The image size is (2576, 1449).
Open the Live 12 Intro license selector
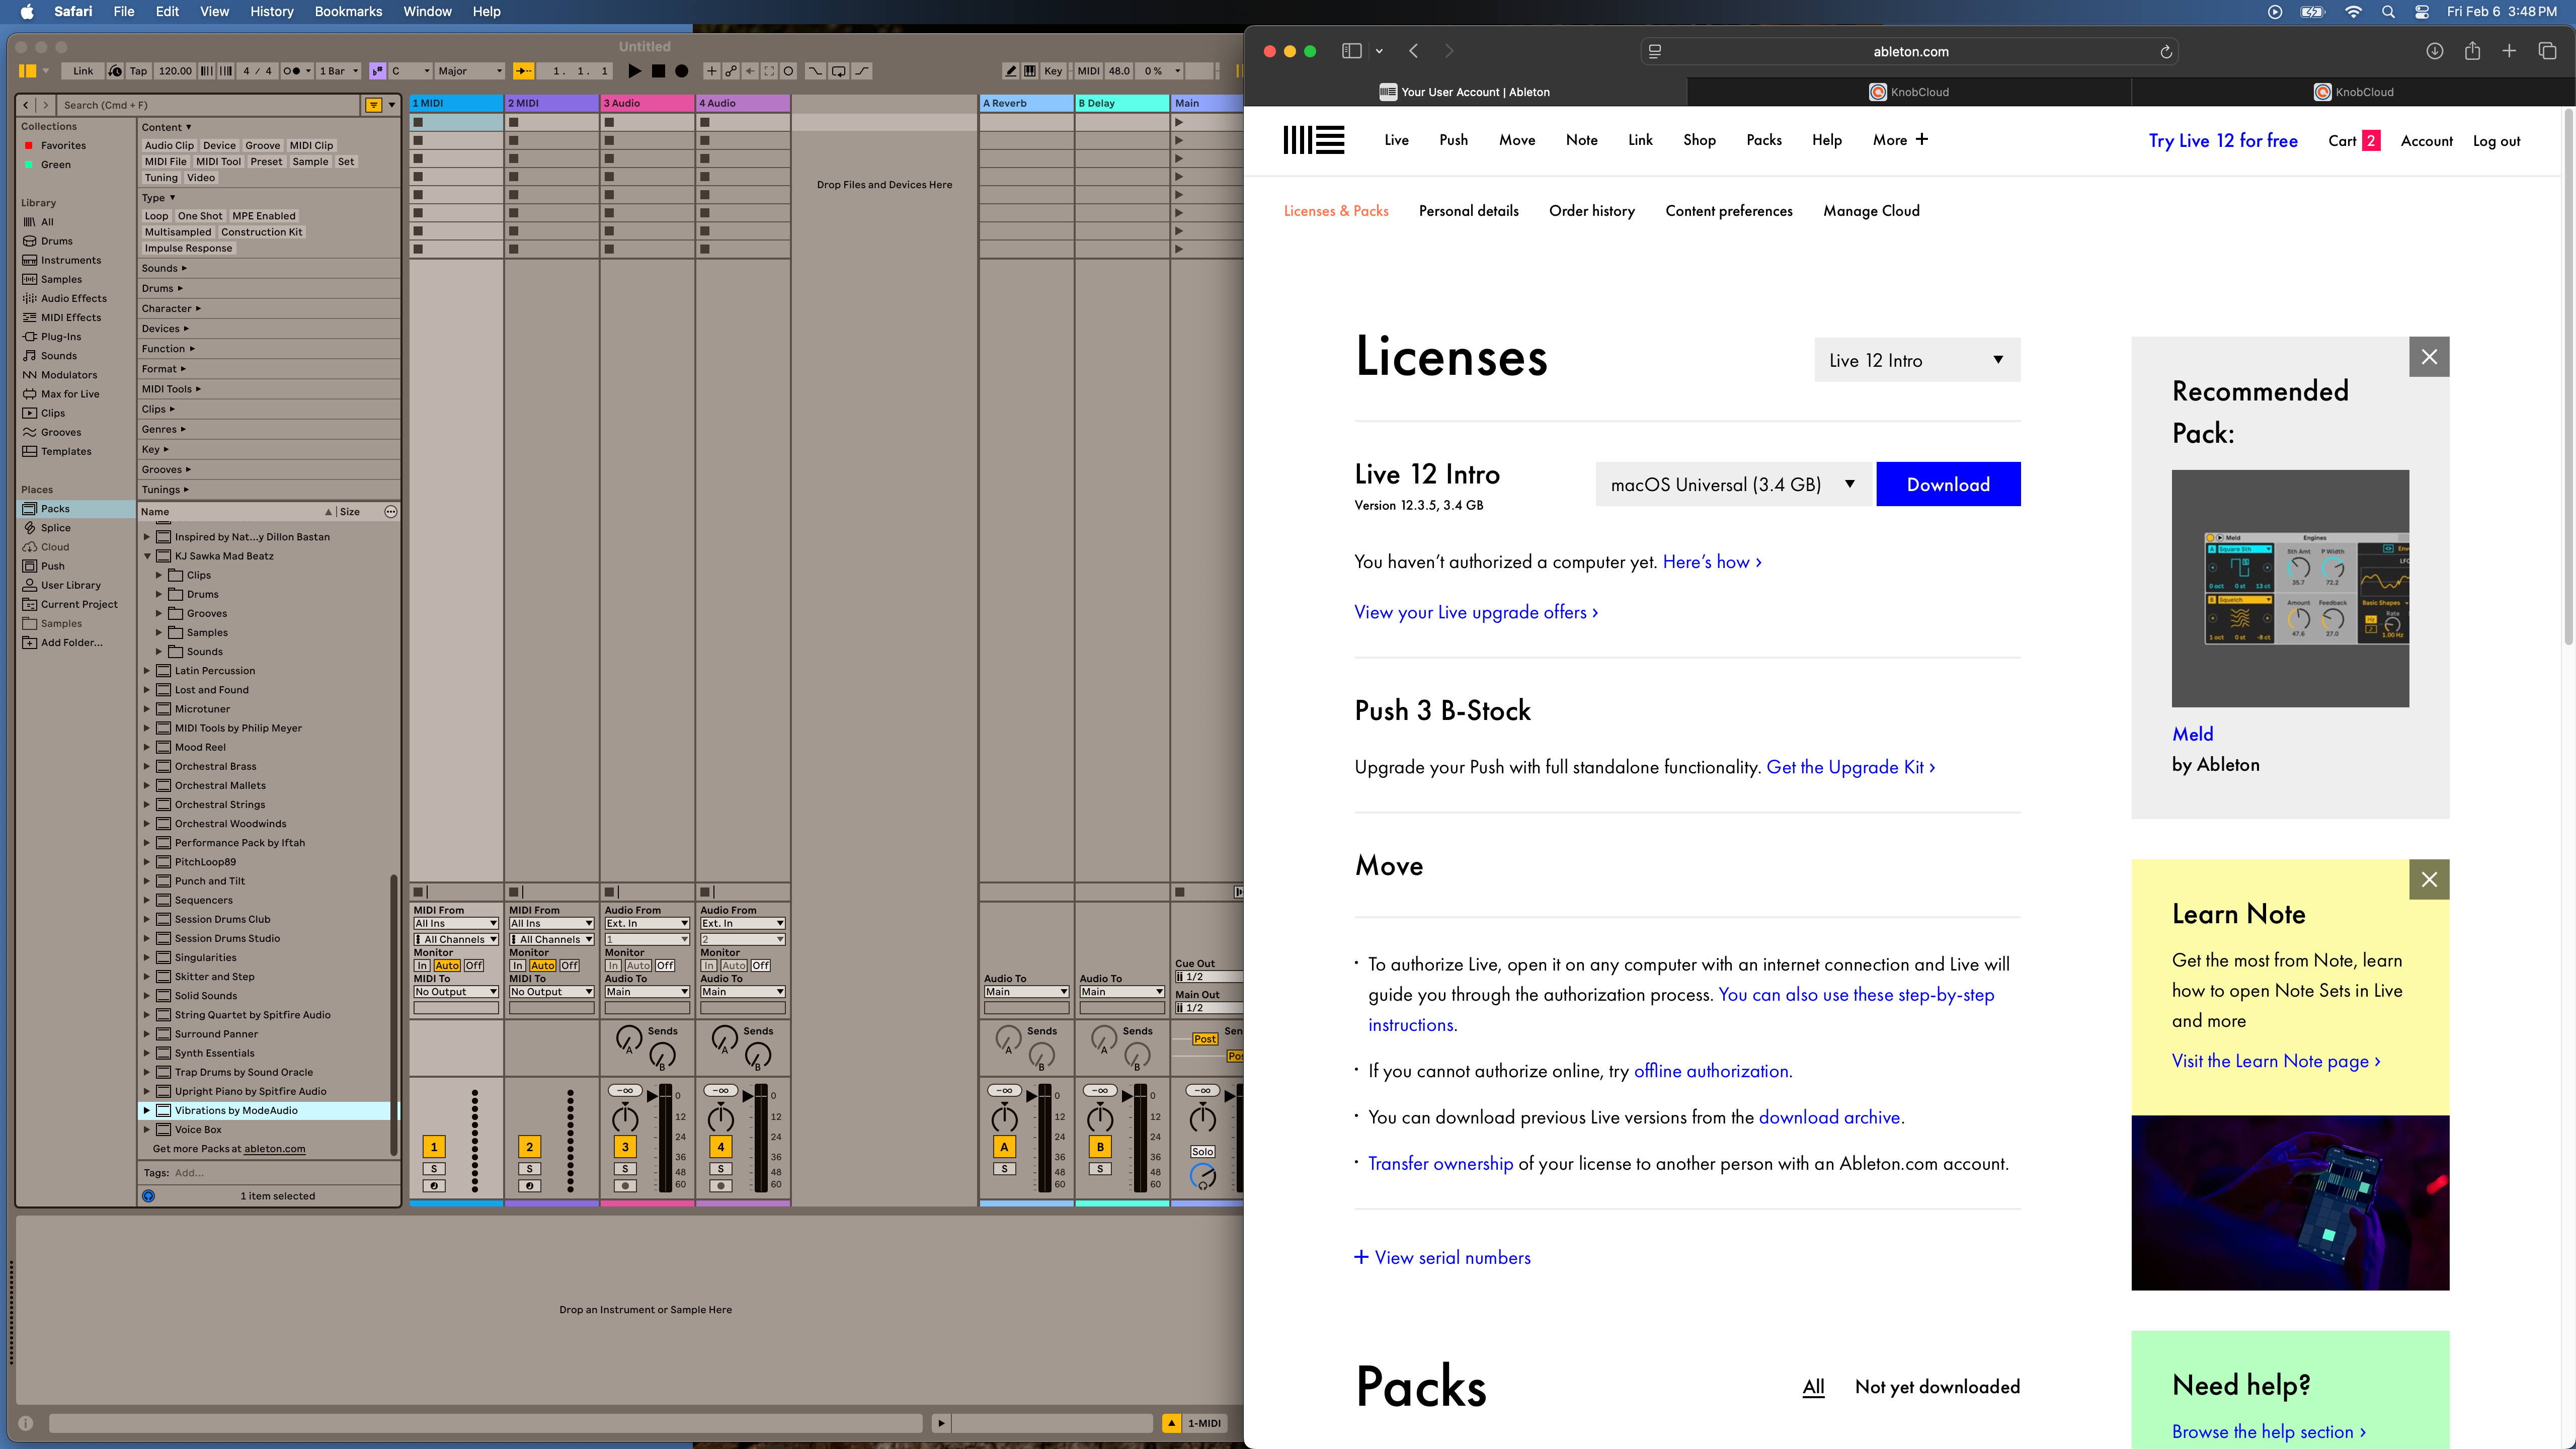coord(1915,360)
